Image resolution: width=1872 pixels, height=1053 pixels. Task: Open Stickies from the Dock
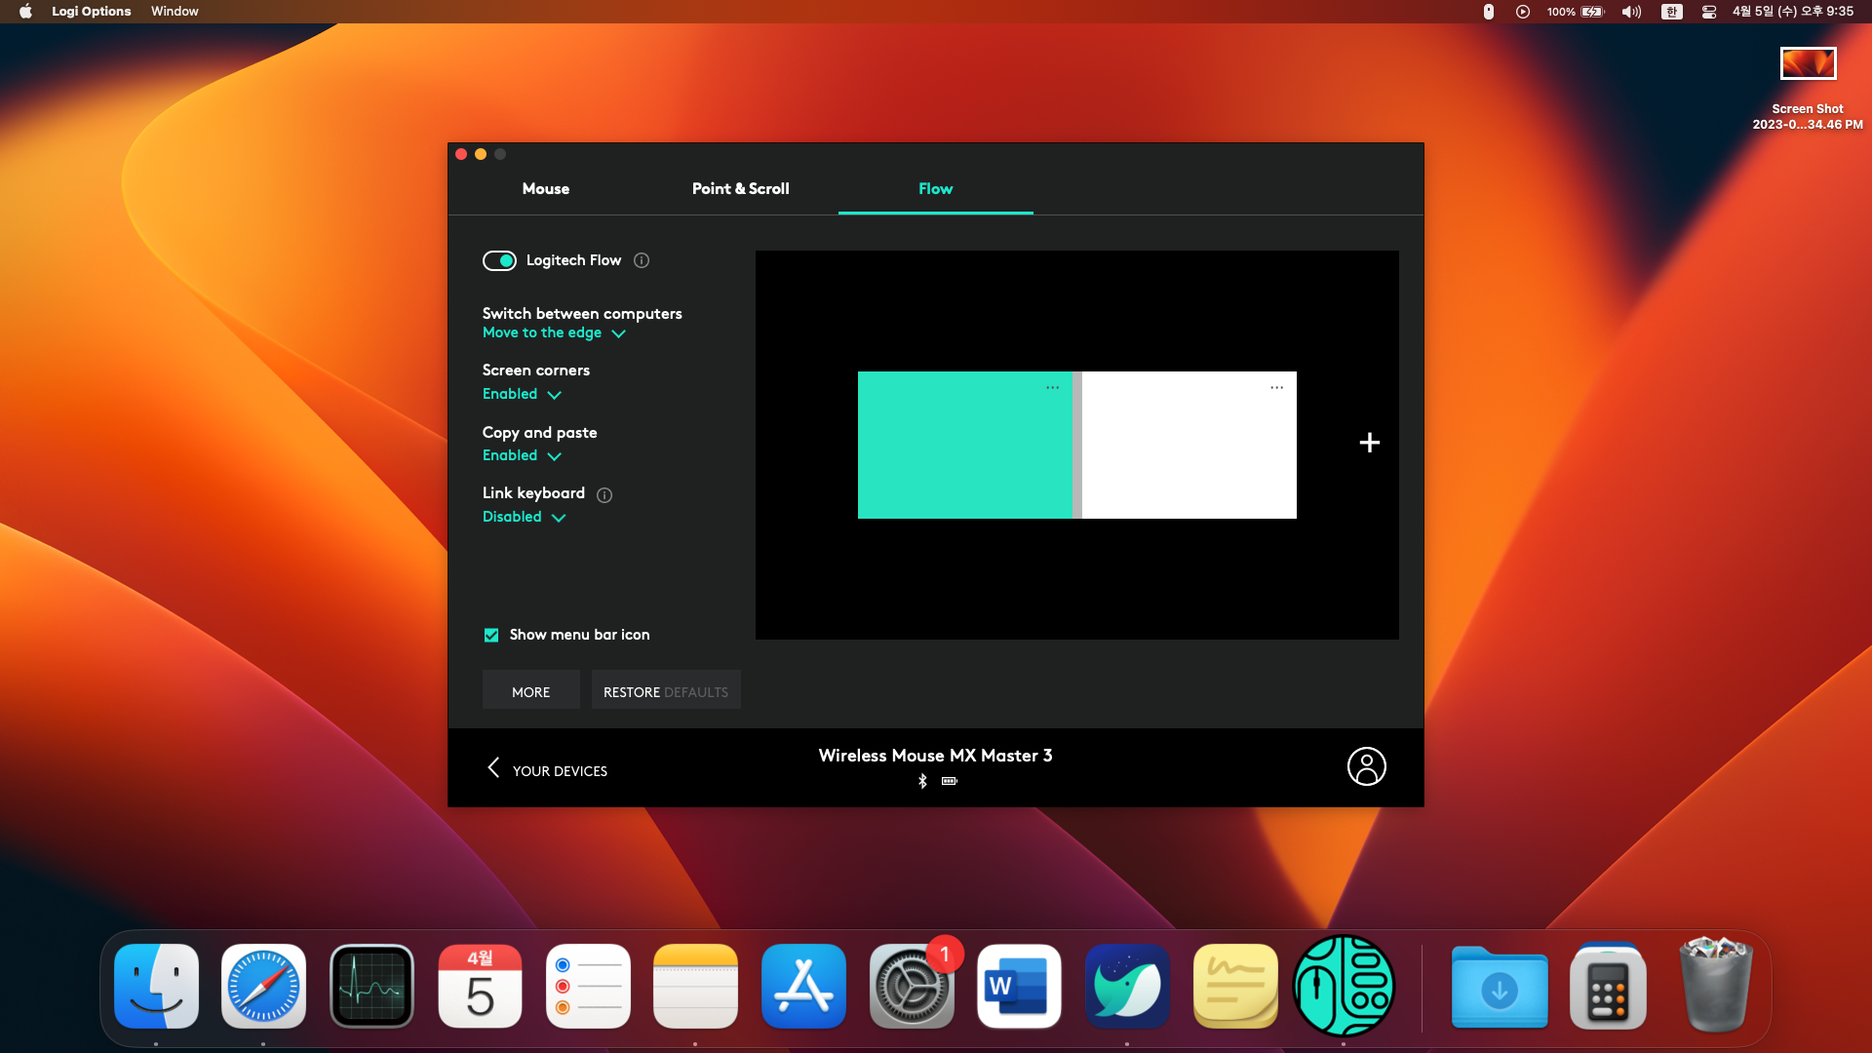pyautogui.click(x=1235, y=986)
